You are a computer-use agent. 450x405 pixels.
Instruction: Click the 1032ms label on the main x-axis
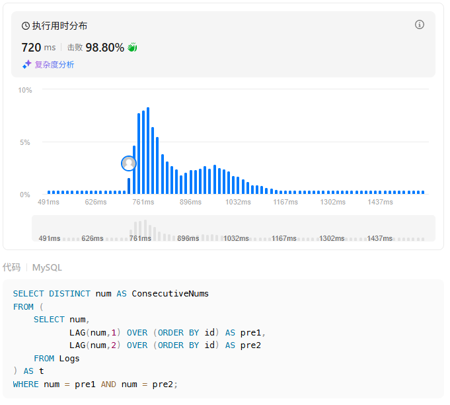[x=237, y=202]
